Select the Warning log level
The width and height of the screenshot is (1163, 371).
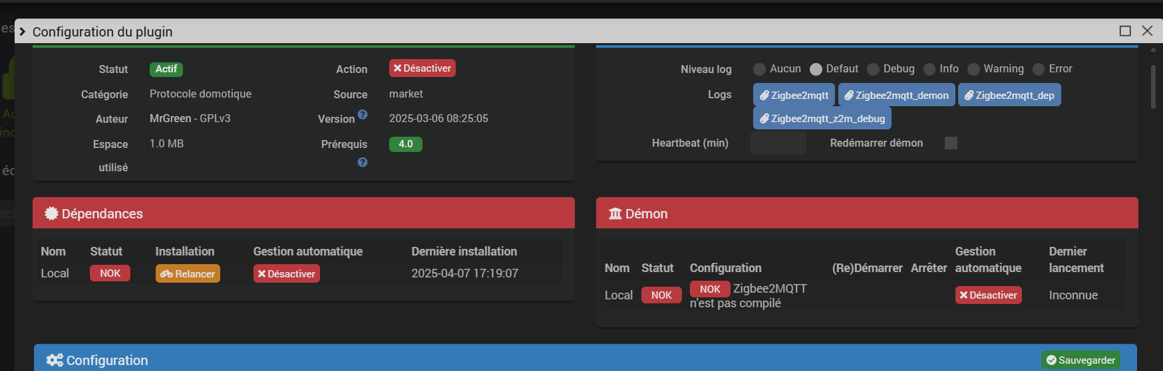973,69
